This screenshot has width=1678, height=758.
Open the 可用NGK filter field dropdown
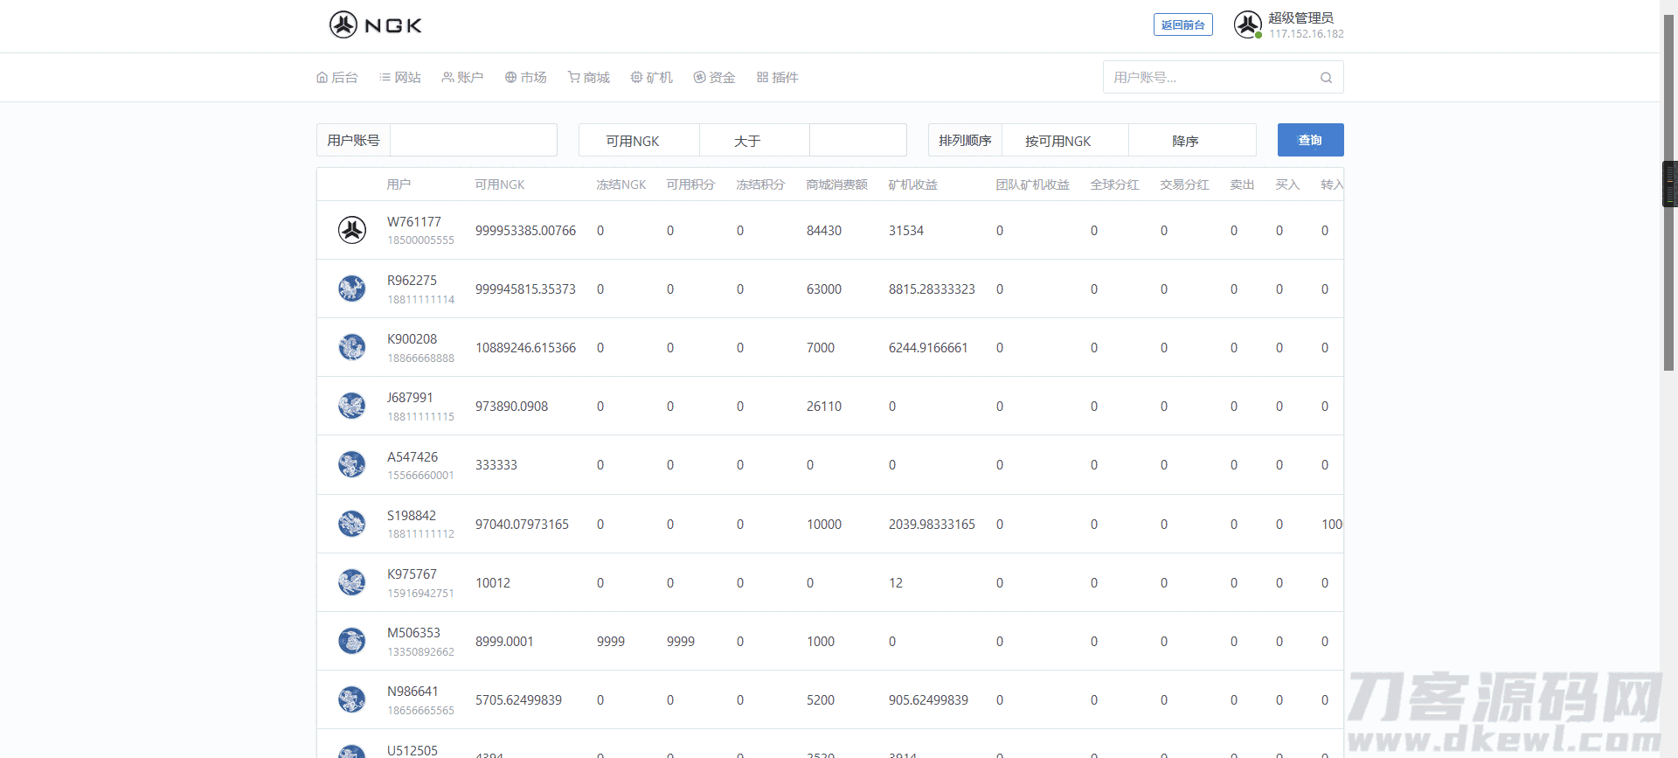[639, 141]
